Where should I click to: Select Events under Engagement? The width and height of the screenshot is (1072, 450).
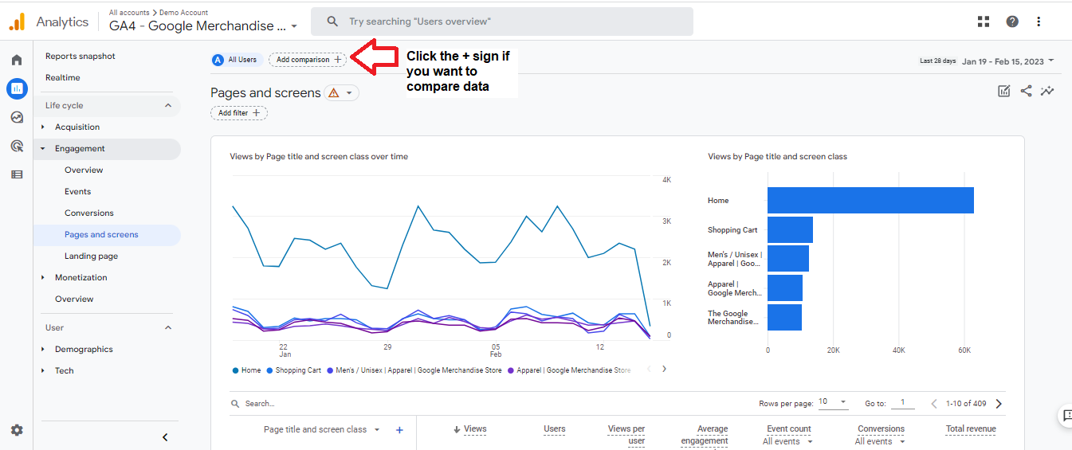pyautogui.click(x=77, y=191)
